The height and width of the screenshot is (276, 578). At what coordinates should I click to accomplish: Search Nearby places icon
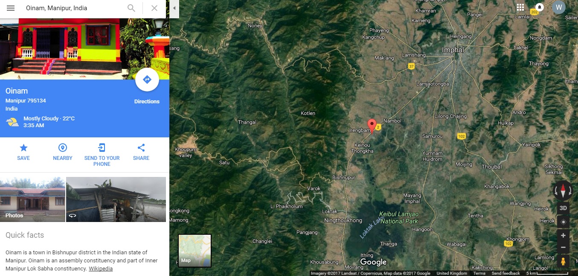click(x=63, y=148)
